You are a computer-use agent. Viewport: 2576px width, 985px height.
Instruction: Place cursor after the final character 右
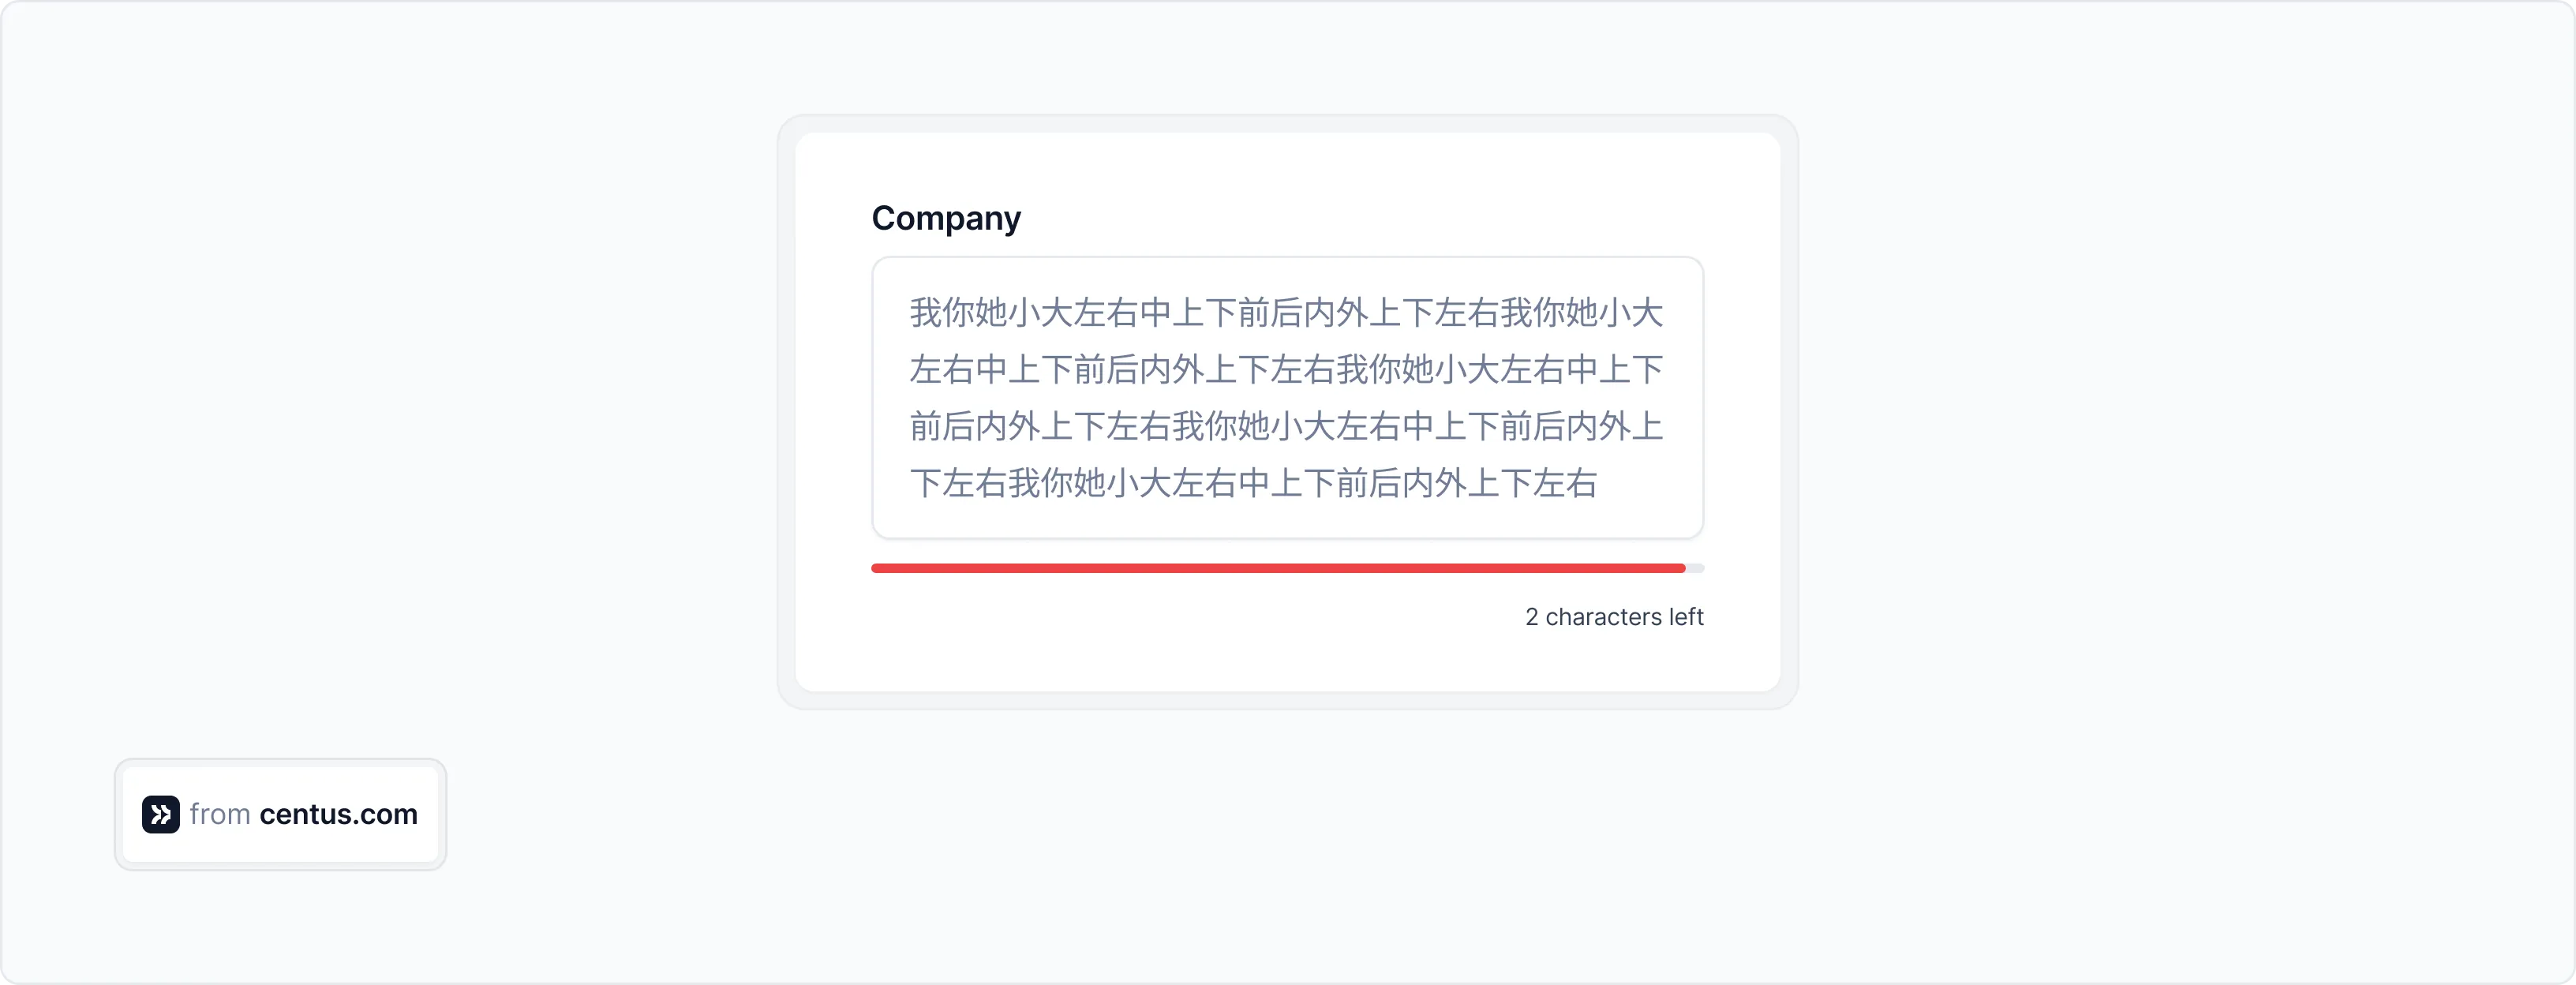pos(1598,484)
